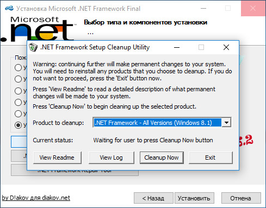The image size is (266, 208).
Task: Click the Cleanup Utility recycle bin icon
Action: coord(33,47)
